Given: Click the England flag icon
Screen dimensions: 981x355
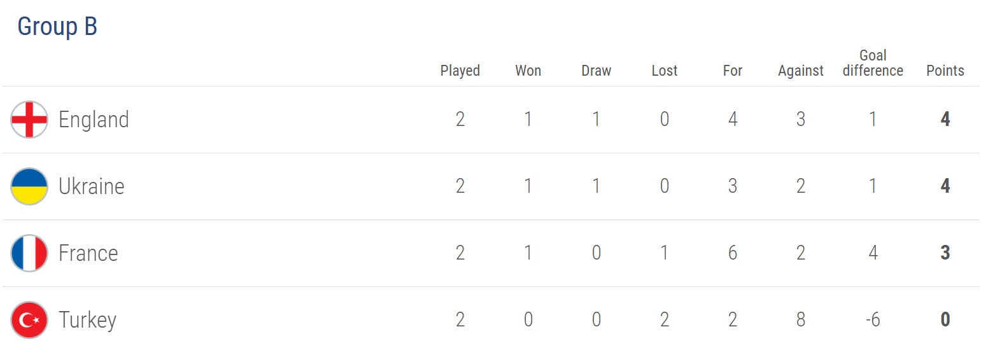Looking at the screenshot, I should 29,120.
